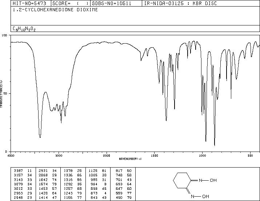
Task: Click the 748 peak entry in the table
Action: pyautogui.click(x=124, y=175)
